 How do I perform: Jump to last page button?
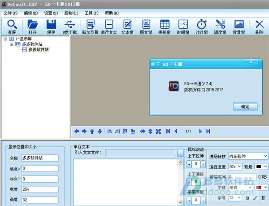pyautogui.click(x=208, y=131)
